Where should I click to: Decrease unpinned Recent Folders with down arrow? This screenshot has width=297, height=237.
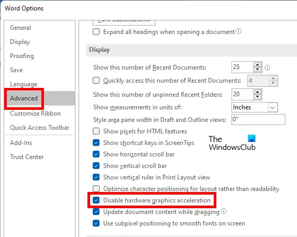tap(257, 97)
